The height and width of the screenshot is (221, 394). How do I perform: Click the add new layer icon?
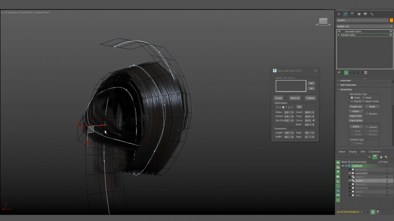point(386,157)
